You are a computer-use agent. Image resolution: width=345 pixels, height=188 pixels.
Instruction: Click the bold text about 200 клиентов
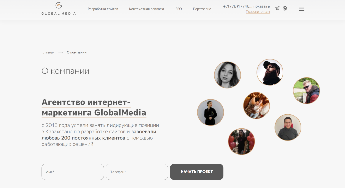click(99, 135)
